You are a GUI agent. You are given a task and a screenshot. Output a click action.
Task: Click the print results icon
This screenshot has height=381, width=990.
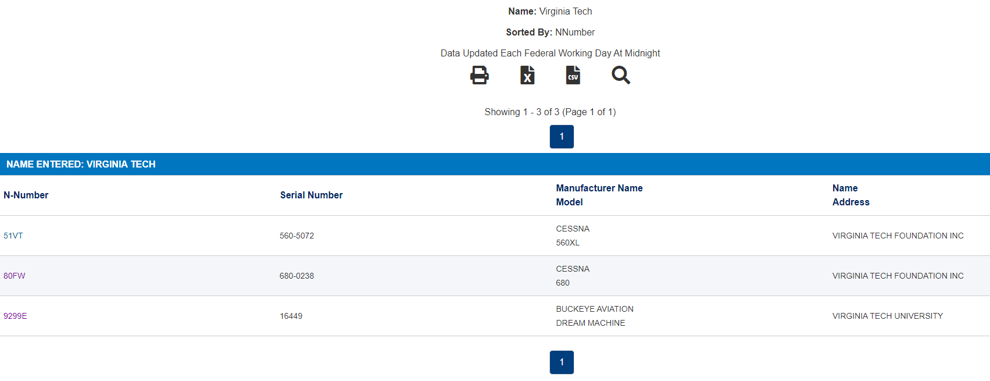[x=480, y=75]
